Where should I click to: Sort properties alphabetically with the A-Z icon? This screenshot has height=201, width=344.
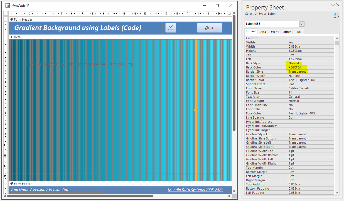pyautogui.click(x=336, y=15)
